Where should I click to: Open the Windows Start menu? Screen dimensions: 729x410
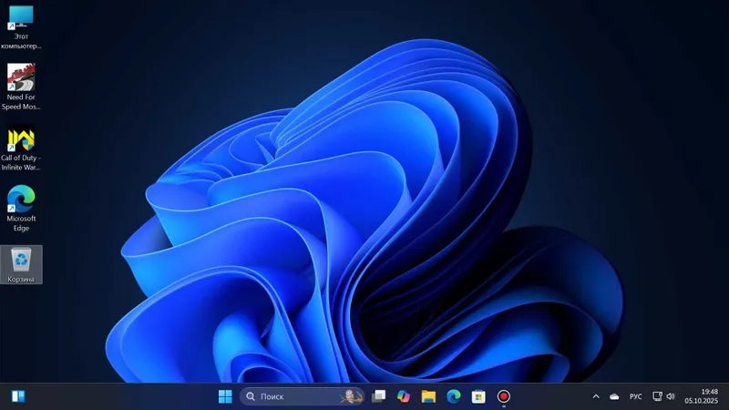tap(225, 396)
